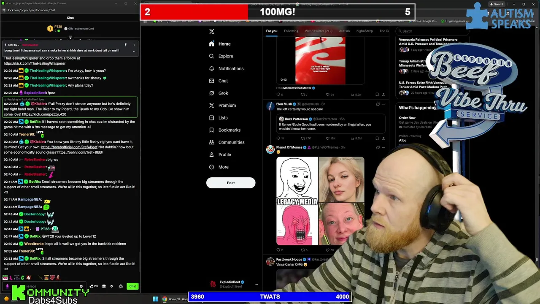Collapse the gift leaderboard handle
Image resolution: width=540 pixels, height=304 pixels.
pyautogui.click(x=70, y=37)
